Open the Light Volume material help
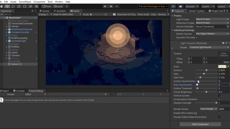 [223, 43]
